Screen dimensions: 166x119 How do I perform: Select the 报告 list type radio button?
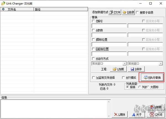[128, 87]
